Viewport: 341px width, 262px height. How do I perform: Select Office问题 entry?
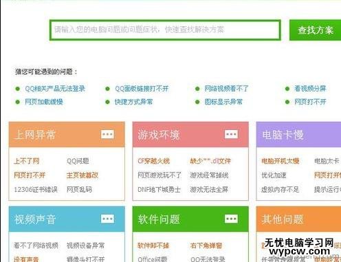tap(153, 259)
